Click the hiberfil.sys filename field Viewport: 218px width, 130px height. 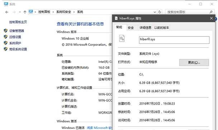click(x=174, y=40)
